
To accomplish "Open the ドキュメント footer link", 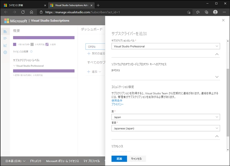I will coord(36,161).
